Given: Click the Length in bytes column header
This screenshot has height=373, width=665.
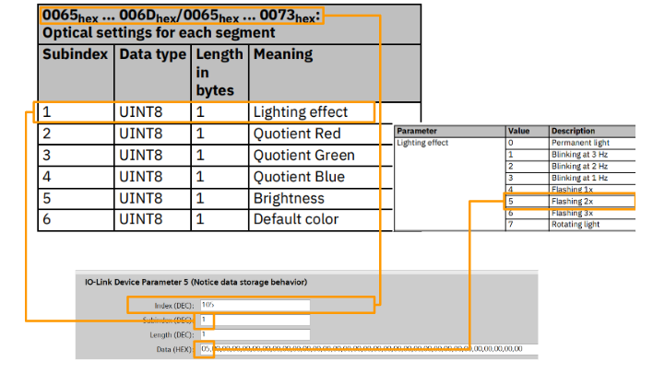Looking at the screenshot, I should (x=220, y=72).
